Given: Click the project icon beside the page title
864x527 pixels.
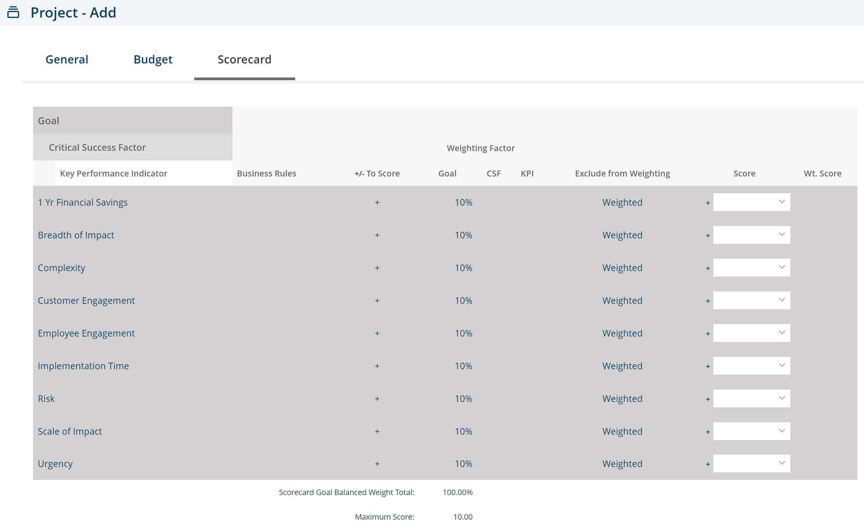Looking at the screenshot, I should click(14, 12).
